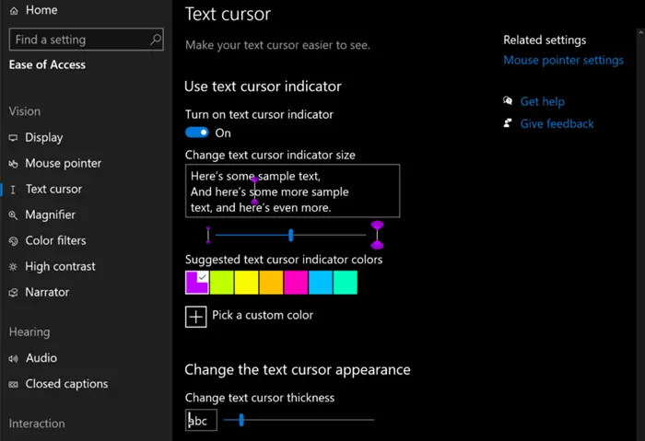Click the text cursor indicator size slider
Screen dimensions: 645x441
click(291, 235)
